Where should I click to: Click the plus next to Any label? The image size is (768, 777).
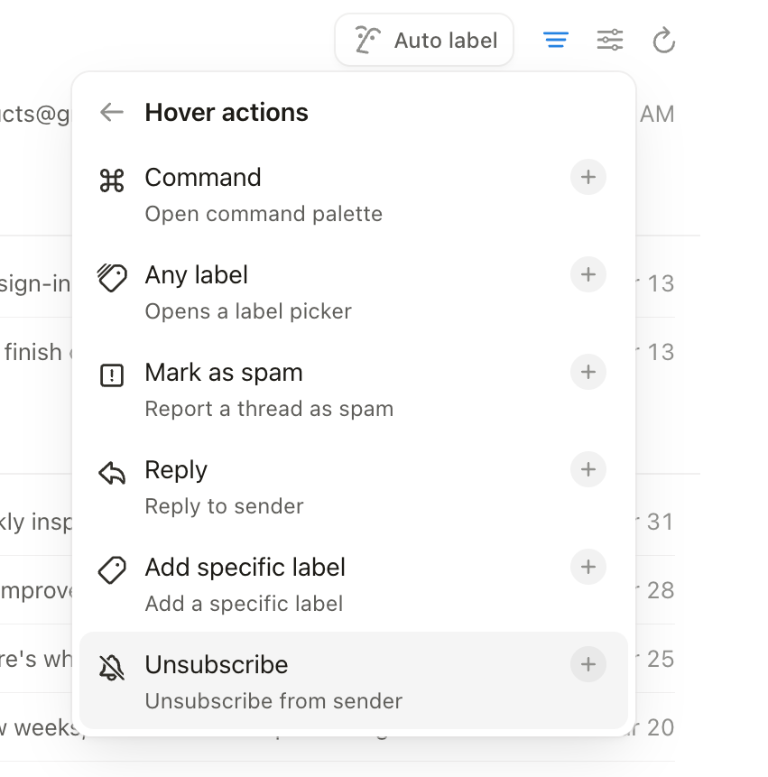[x=588, y=275]
